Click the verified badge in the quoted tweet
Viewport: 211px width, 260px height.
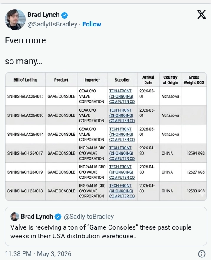coord(58,217)
